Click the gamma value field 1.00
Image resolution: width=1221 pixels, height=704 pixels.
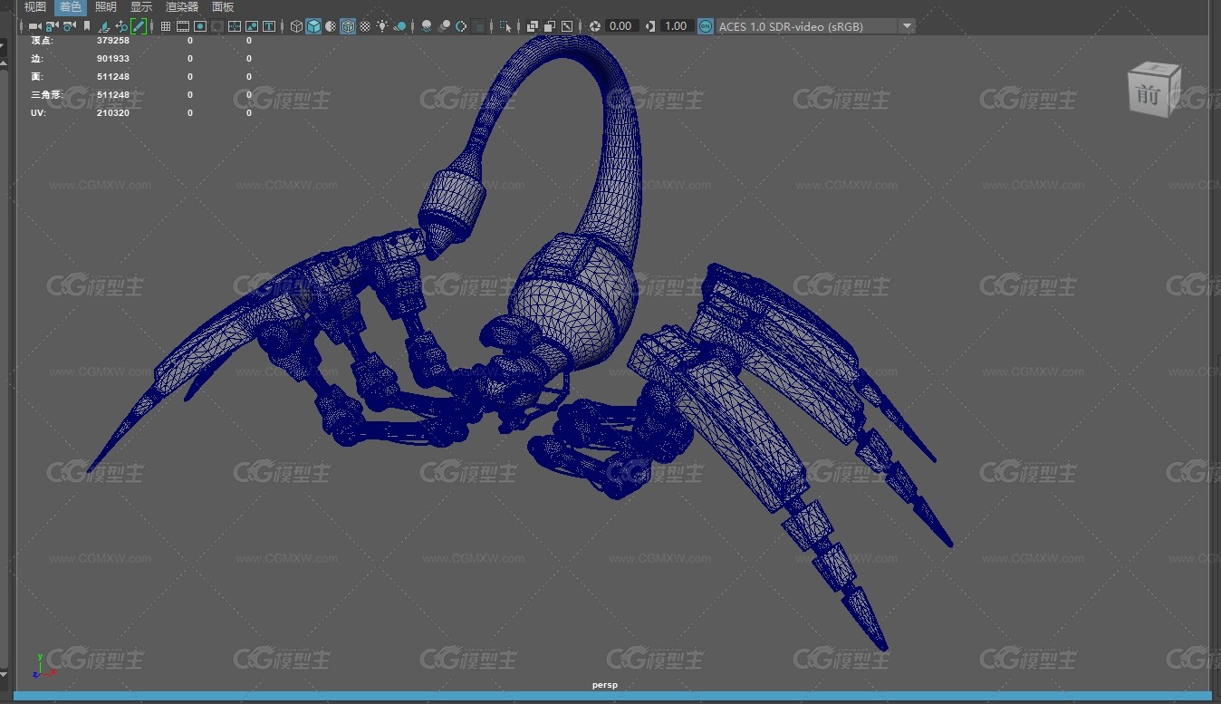point(677,26)
